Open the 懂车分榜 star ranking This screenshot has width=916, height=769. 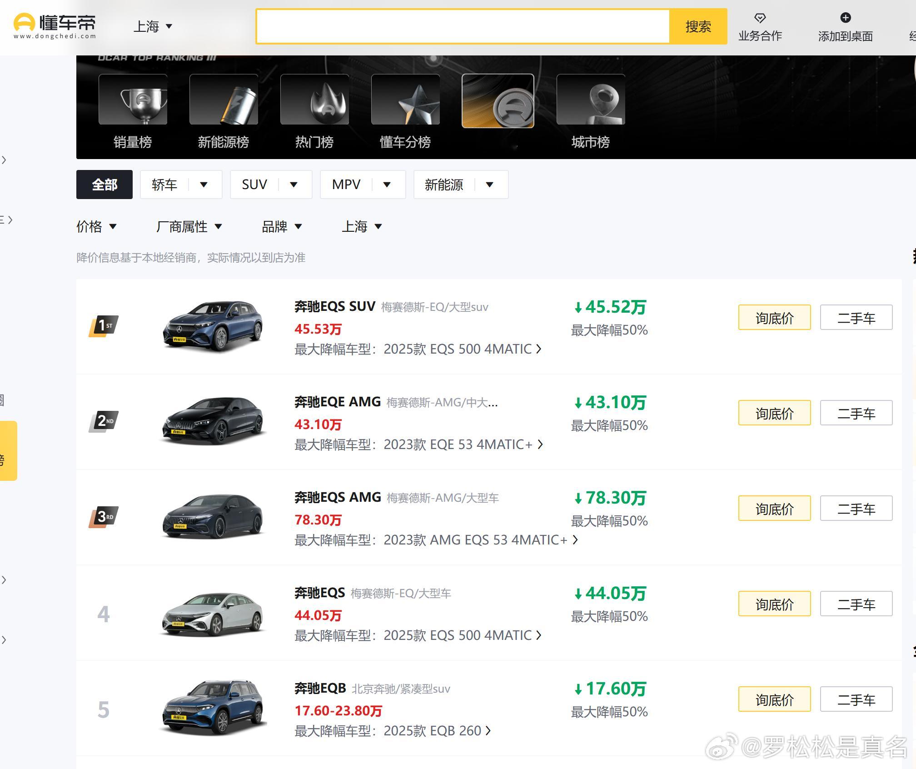[405, 112]
